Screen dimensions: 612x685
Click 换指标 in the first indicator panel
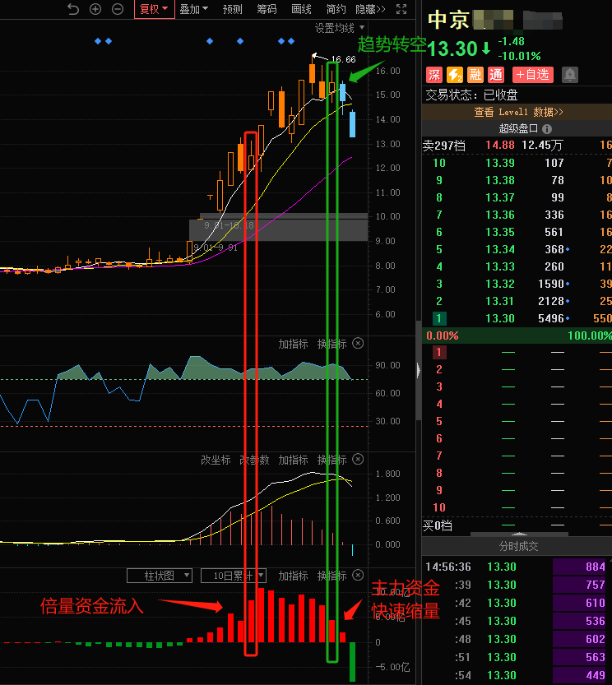coord(331,344)
